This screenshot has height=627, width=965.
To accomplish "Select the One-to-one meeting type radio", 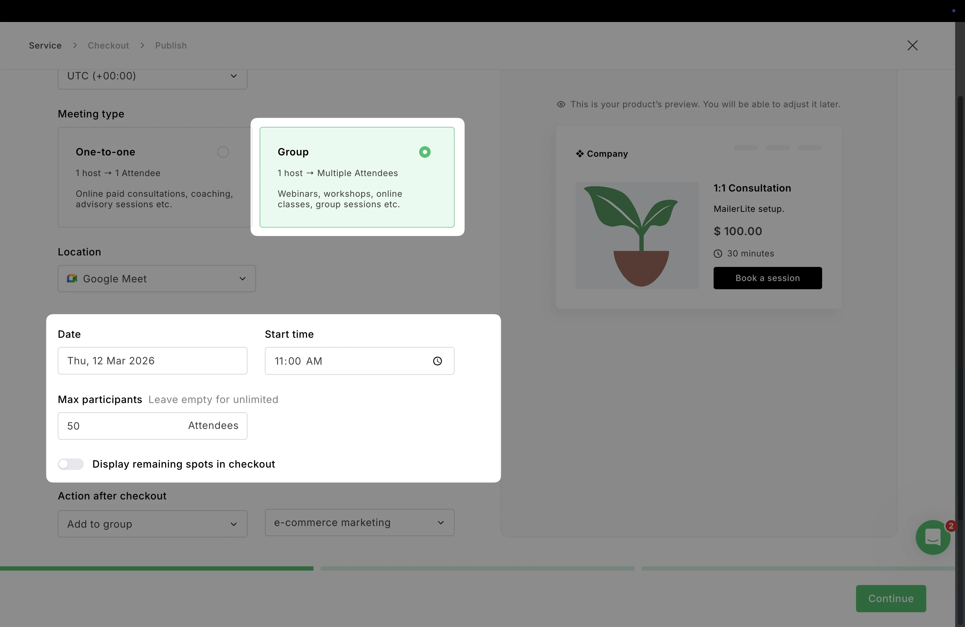I will click(x=223, y=152).
